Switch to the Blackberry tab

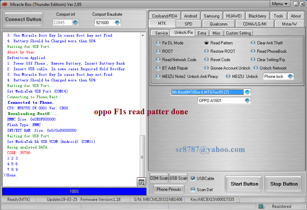pos(257,16)
